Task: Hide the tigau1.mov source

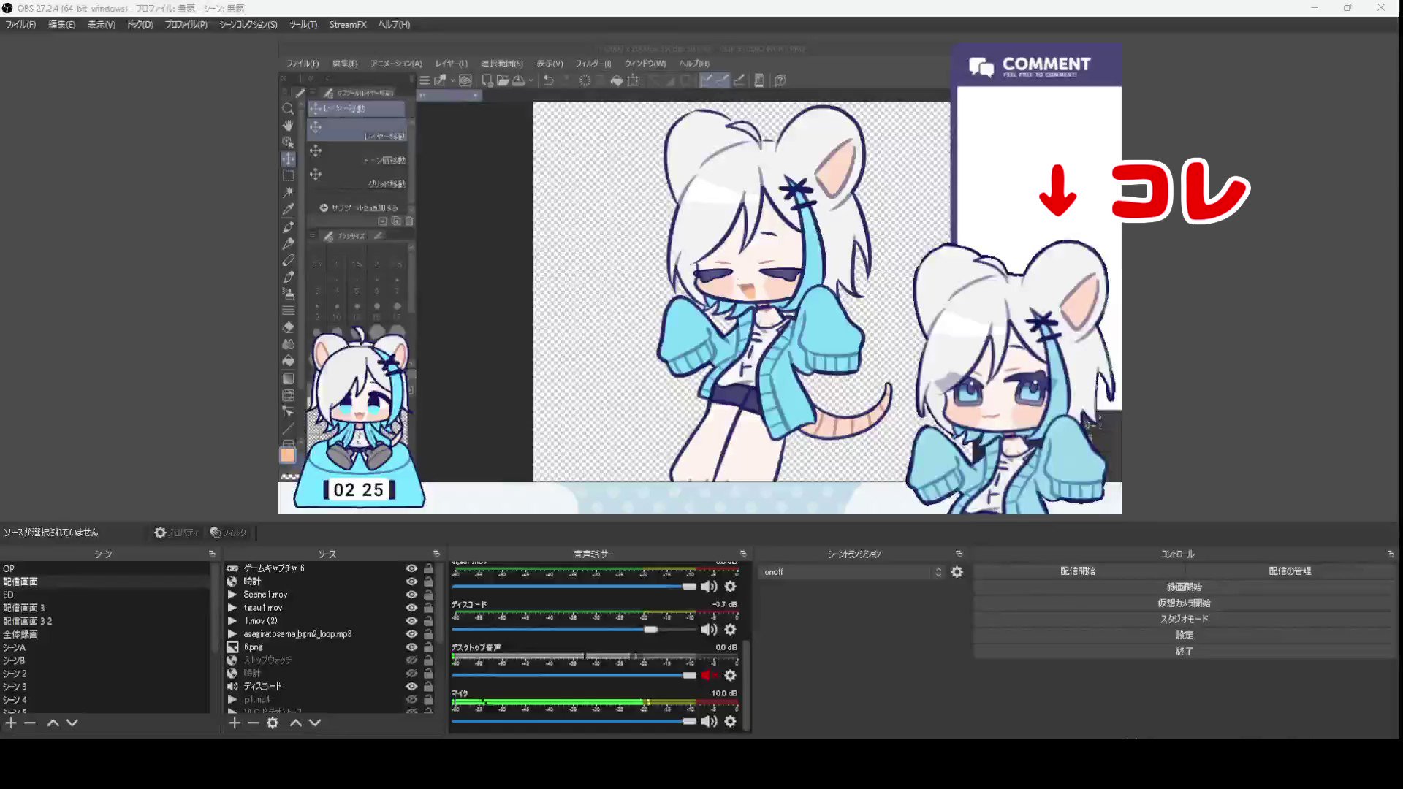Action: (412, 608)
